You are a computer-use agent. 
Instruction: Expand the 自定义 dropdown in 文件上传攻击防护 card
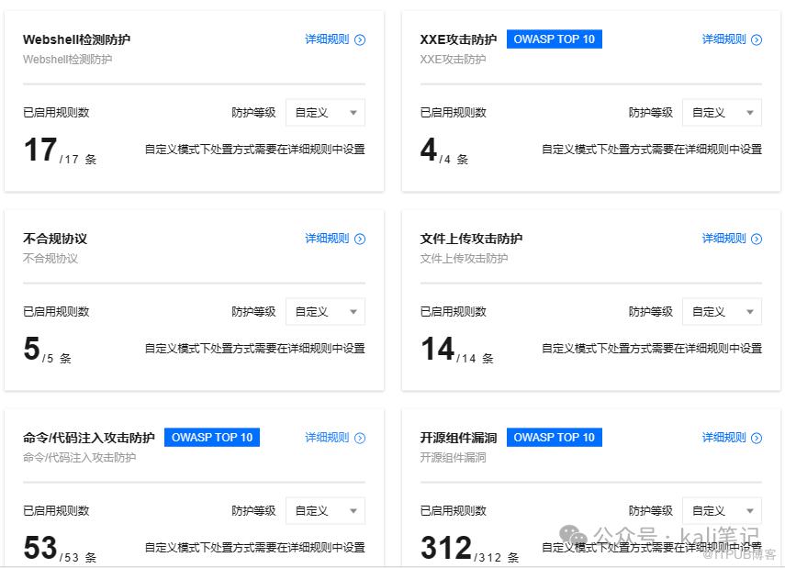pyautogui.click(x=722, y=312)
